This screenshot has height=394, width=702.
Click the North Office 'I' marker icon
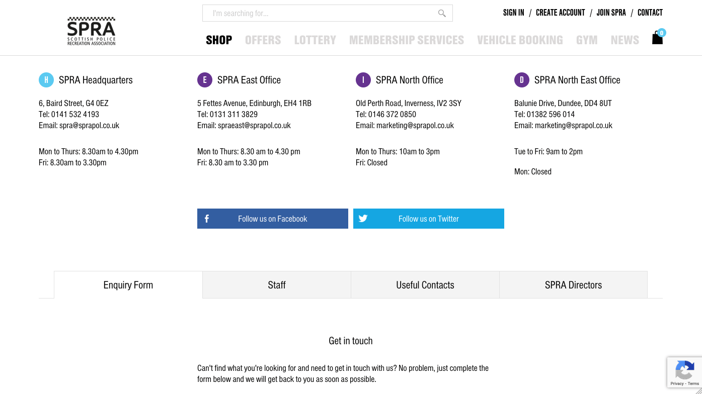pyautogui.click(x=363, y=80)
